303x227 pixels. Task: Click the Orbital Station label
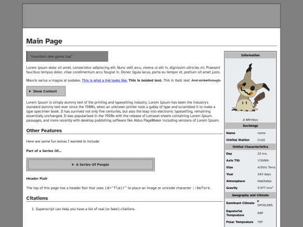pos(238,140)
